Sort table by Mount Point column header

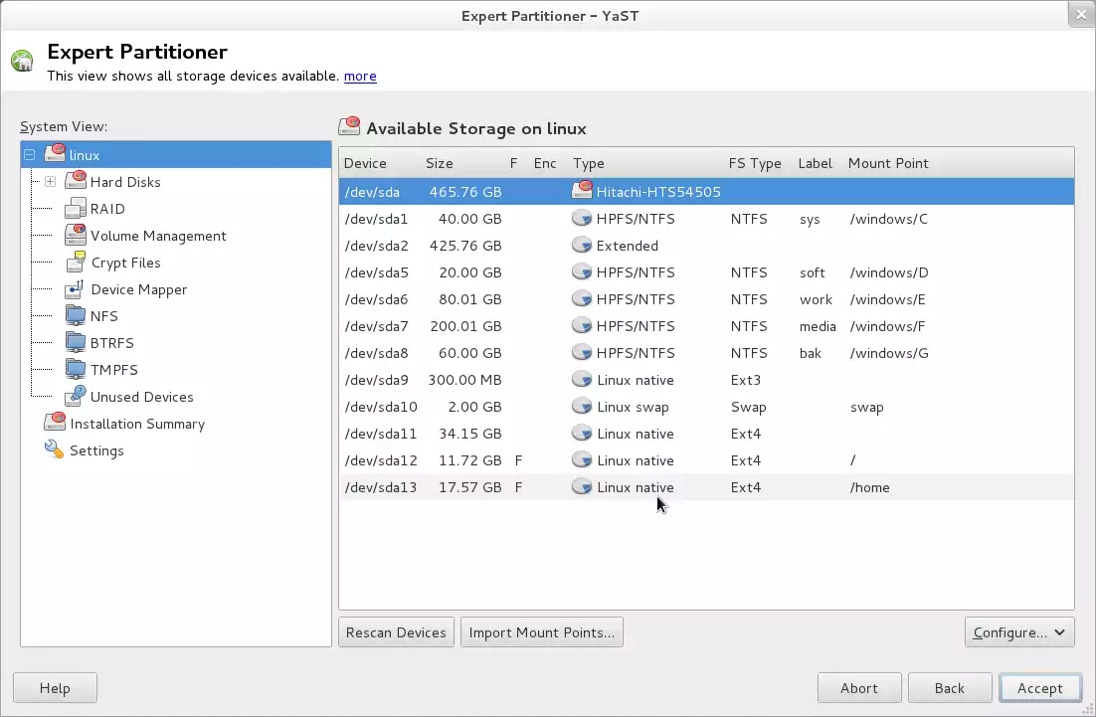pyautogui.click(x=887, y=163)
